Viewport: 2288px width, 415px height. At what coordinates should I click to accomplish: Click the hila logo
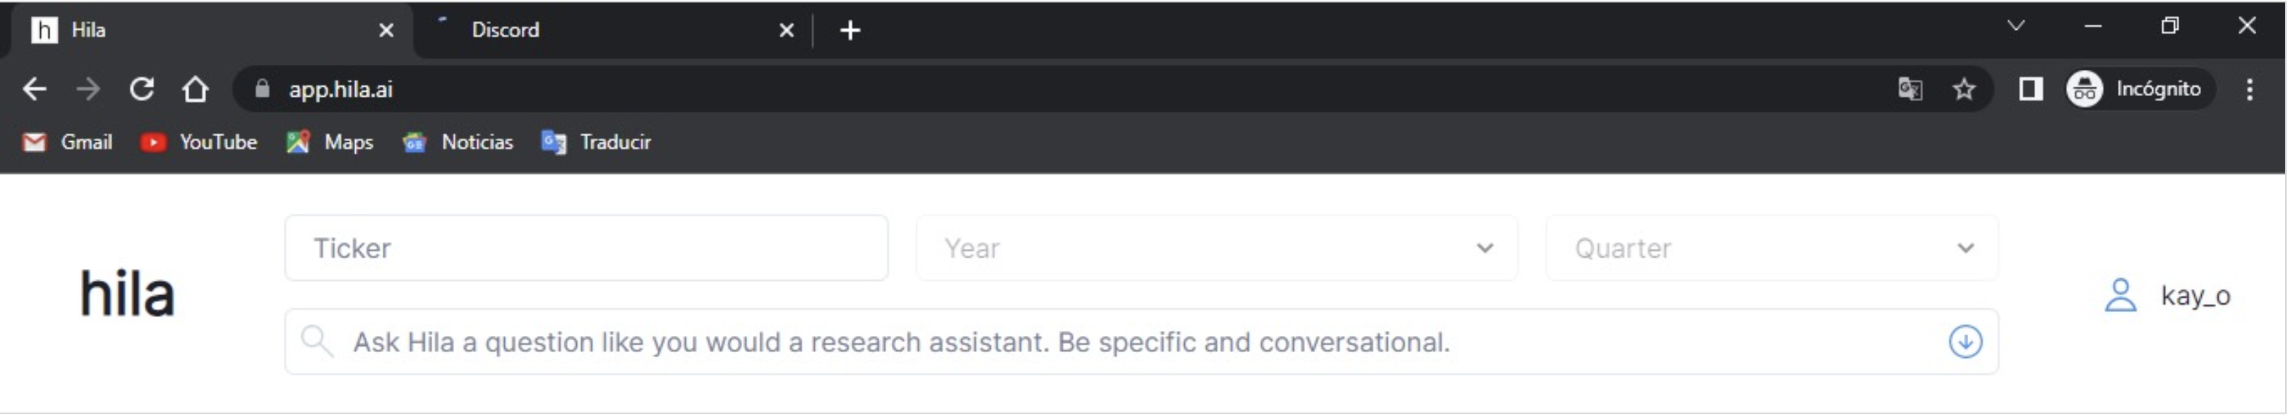click(127, 294)
